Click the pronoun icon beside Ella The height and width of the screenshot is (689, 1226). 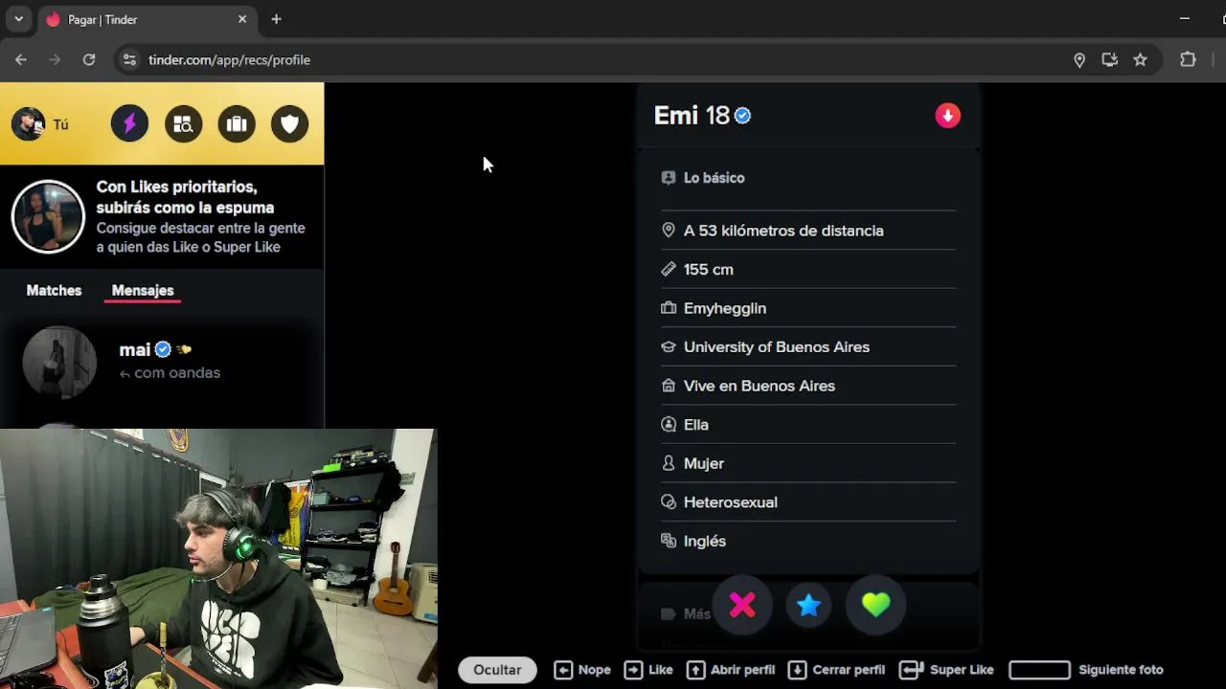coord(669,425)
